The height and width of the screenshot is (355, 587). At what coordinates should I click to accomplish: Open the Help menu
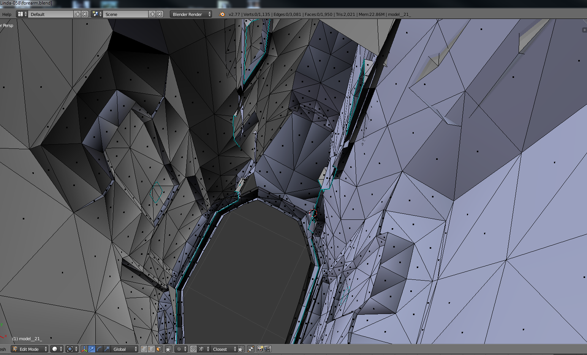(7, 14)
